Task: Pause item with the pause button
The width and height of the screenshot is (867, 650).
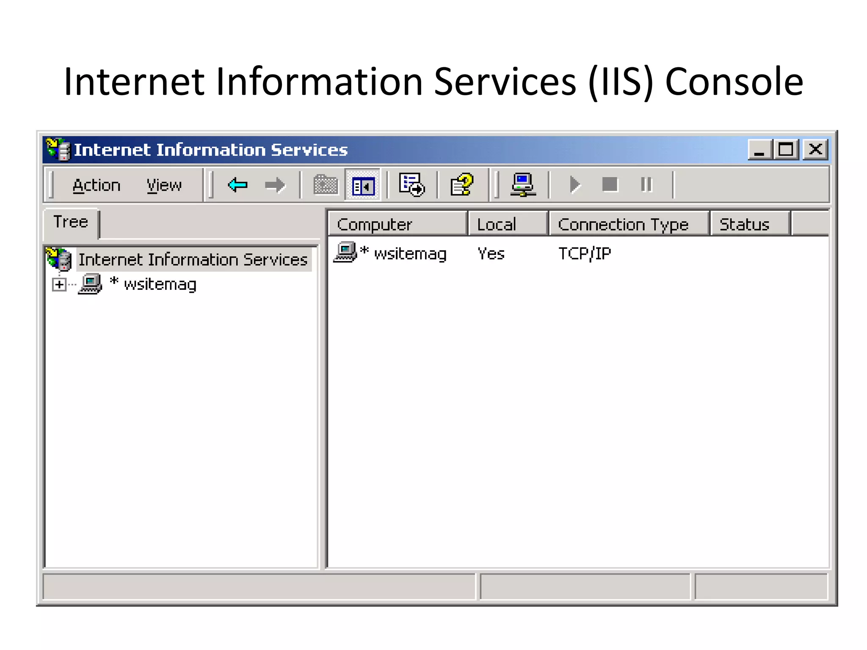Action: click(646, 185)
